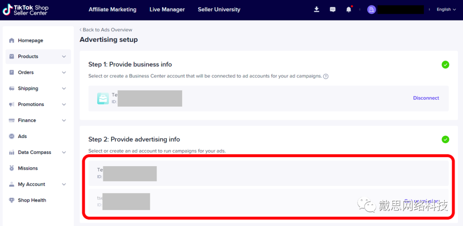The height and width of the screenshot is (226, 463).
Task: Expand the Data Compass submenu chevron
Action: pyautogui.click(x=64, y=153)
